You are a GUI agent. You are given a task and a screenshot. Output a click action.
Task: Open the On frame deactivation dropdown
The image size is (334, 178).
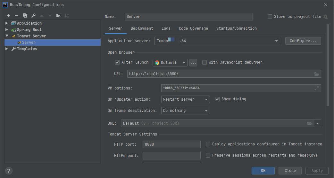(x=185, y=111)
